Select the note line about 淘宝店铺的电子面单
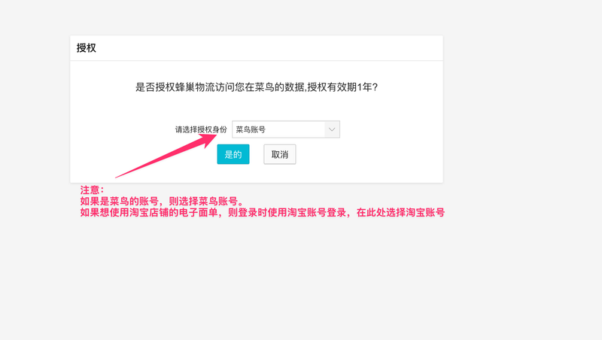The height and width of the screenshot is (340, 602). pyautogui.click(x=262, y=212)
